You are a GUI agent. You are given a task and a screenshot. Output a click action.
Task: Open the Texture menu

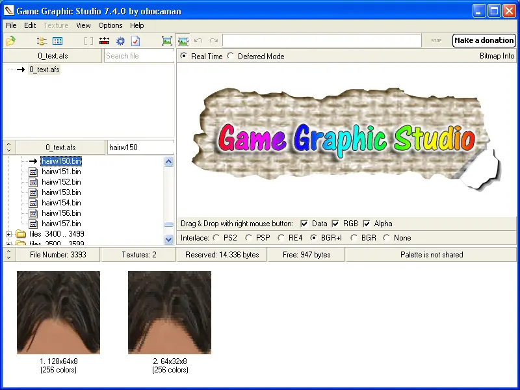tap(56, 25)
